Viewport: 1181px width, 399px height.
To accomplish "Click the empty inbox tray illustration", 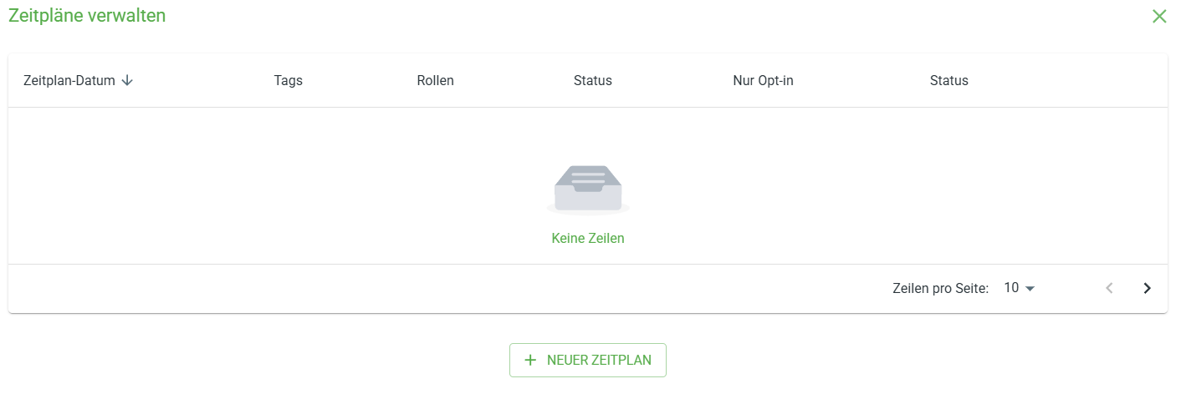I will 588,189.
